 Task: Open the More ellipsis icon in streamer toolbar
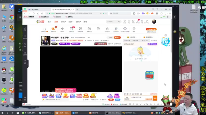click(x=134, y=29)
